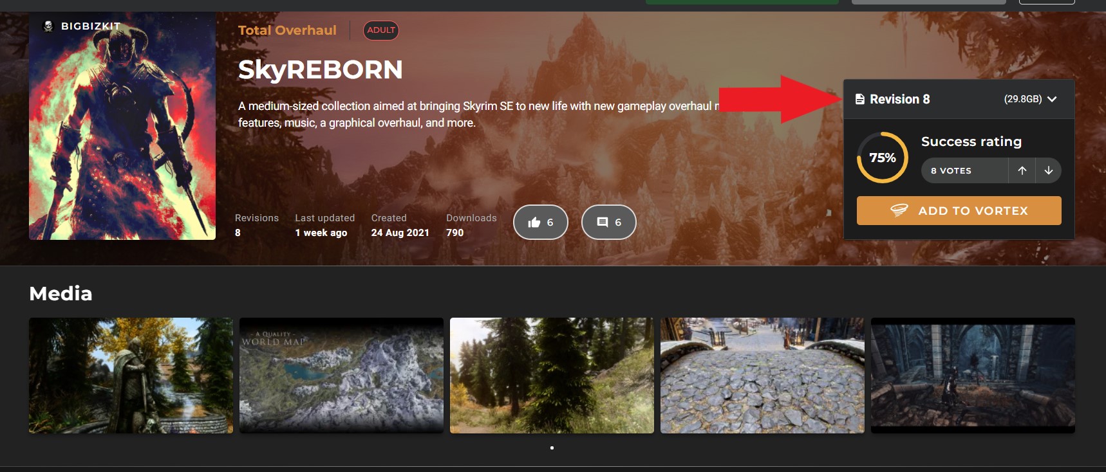Click the 75% success rating ring
1106x472 pixels.
click(882, 158)
